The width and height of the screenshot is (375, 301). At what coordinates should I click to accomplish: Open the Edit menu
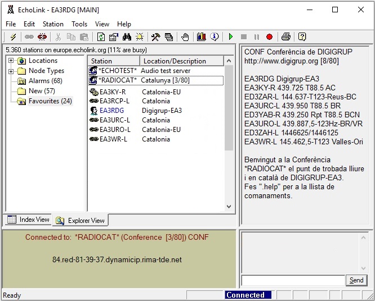pos(29,24)
